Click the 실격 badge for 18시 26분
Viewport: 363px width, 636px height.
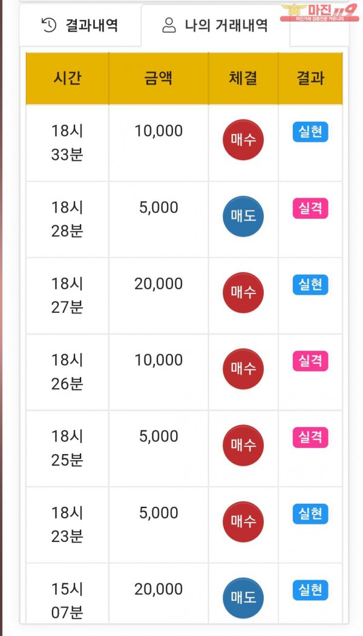pyautogui.click(x=310, y=361)
